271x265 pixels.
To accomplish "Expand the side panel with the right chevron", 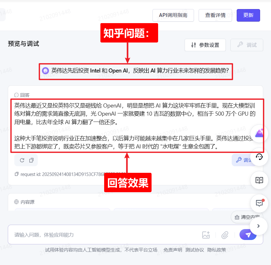I will pos(259,226).
